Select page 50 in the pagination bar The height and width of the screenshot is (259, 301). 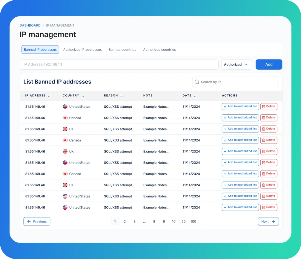(x=183, y=221)
